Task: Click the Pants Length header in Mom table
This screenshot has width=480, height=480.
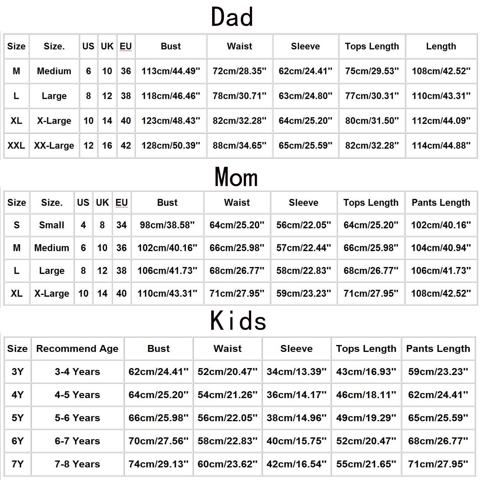Action: click(x=441, y=202)
